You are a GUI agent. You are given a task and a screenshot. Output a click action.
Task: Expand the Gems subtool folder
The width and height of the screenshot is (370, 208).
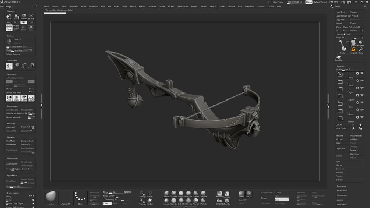point(340,111)
